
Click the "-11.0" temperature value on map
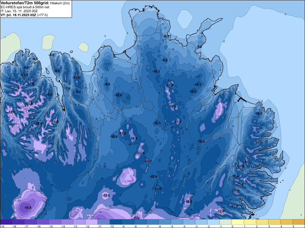[170, 86]
